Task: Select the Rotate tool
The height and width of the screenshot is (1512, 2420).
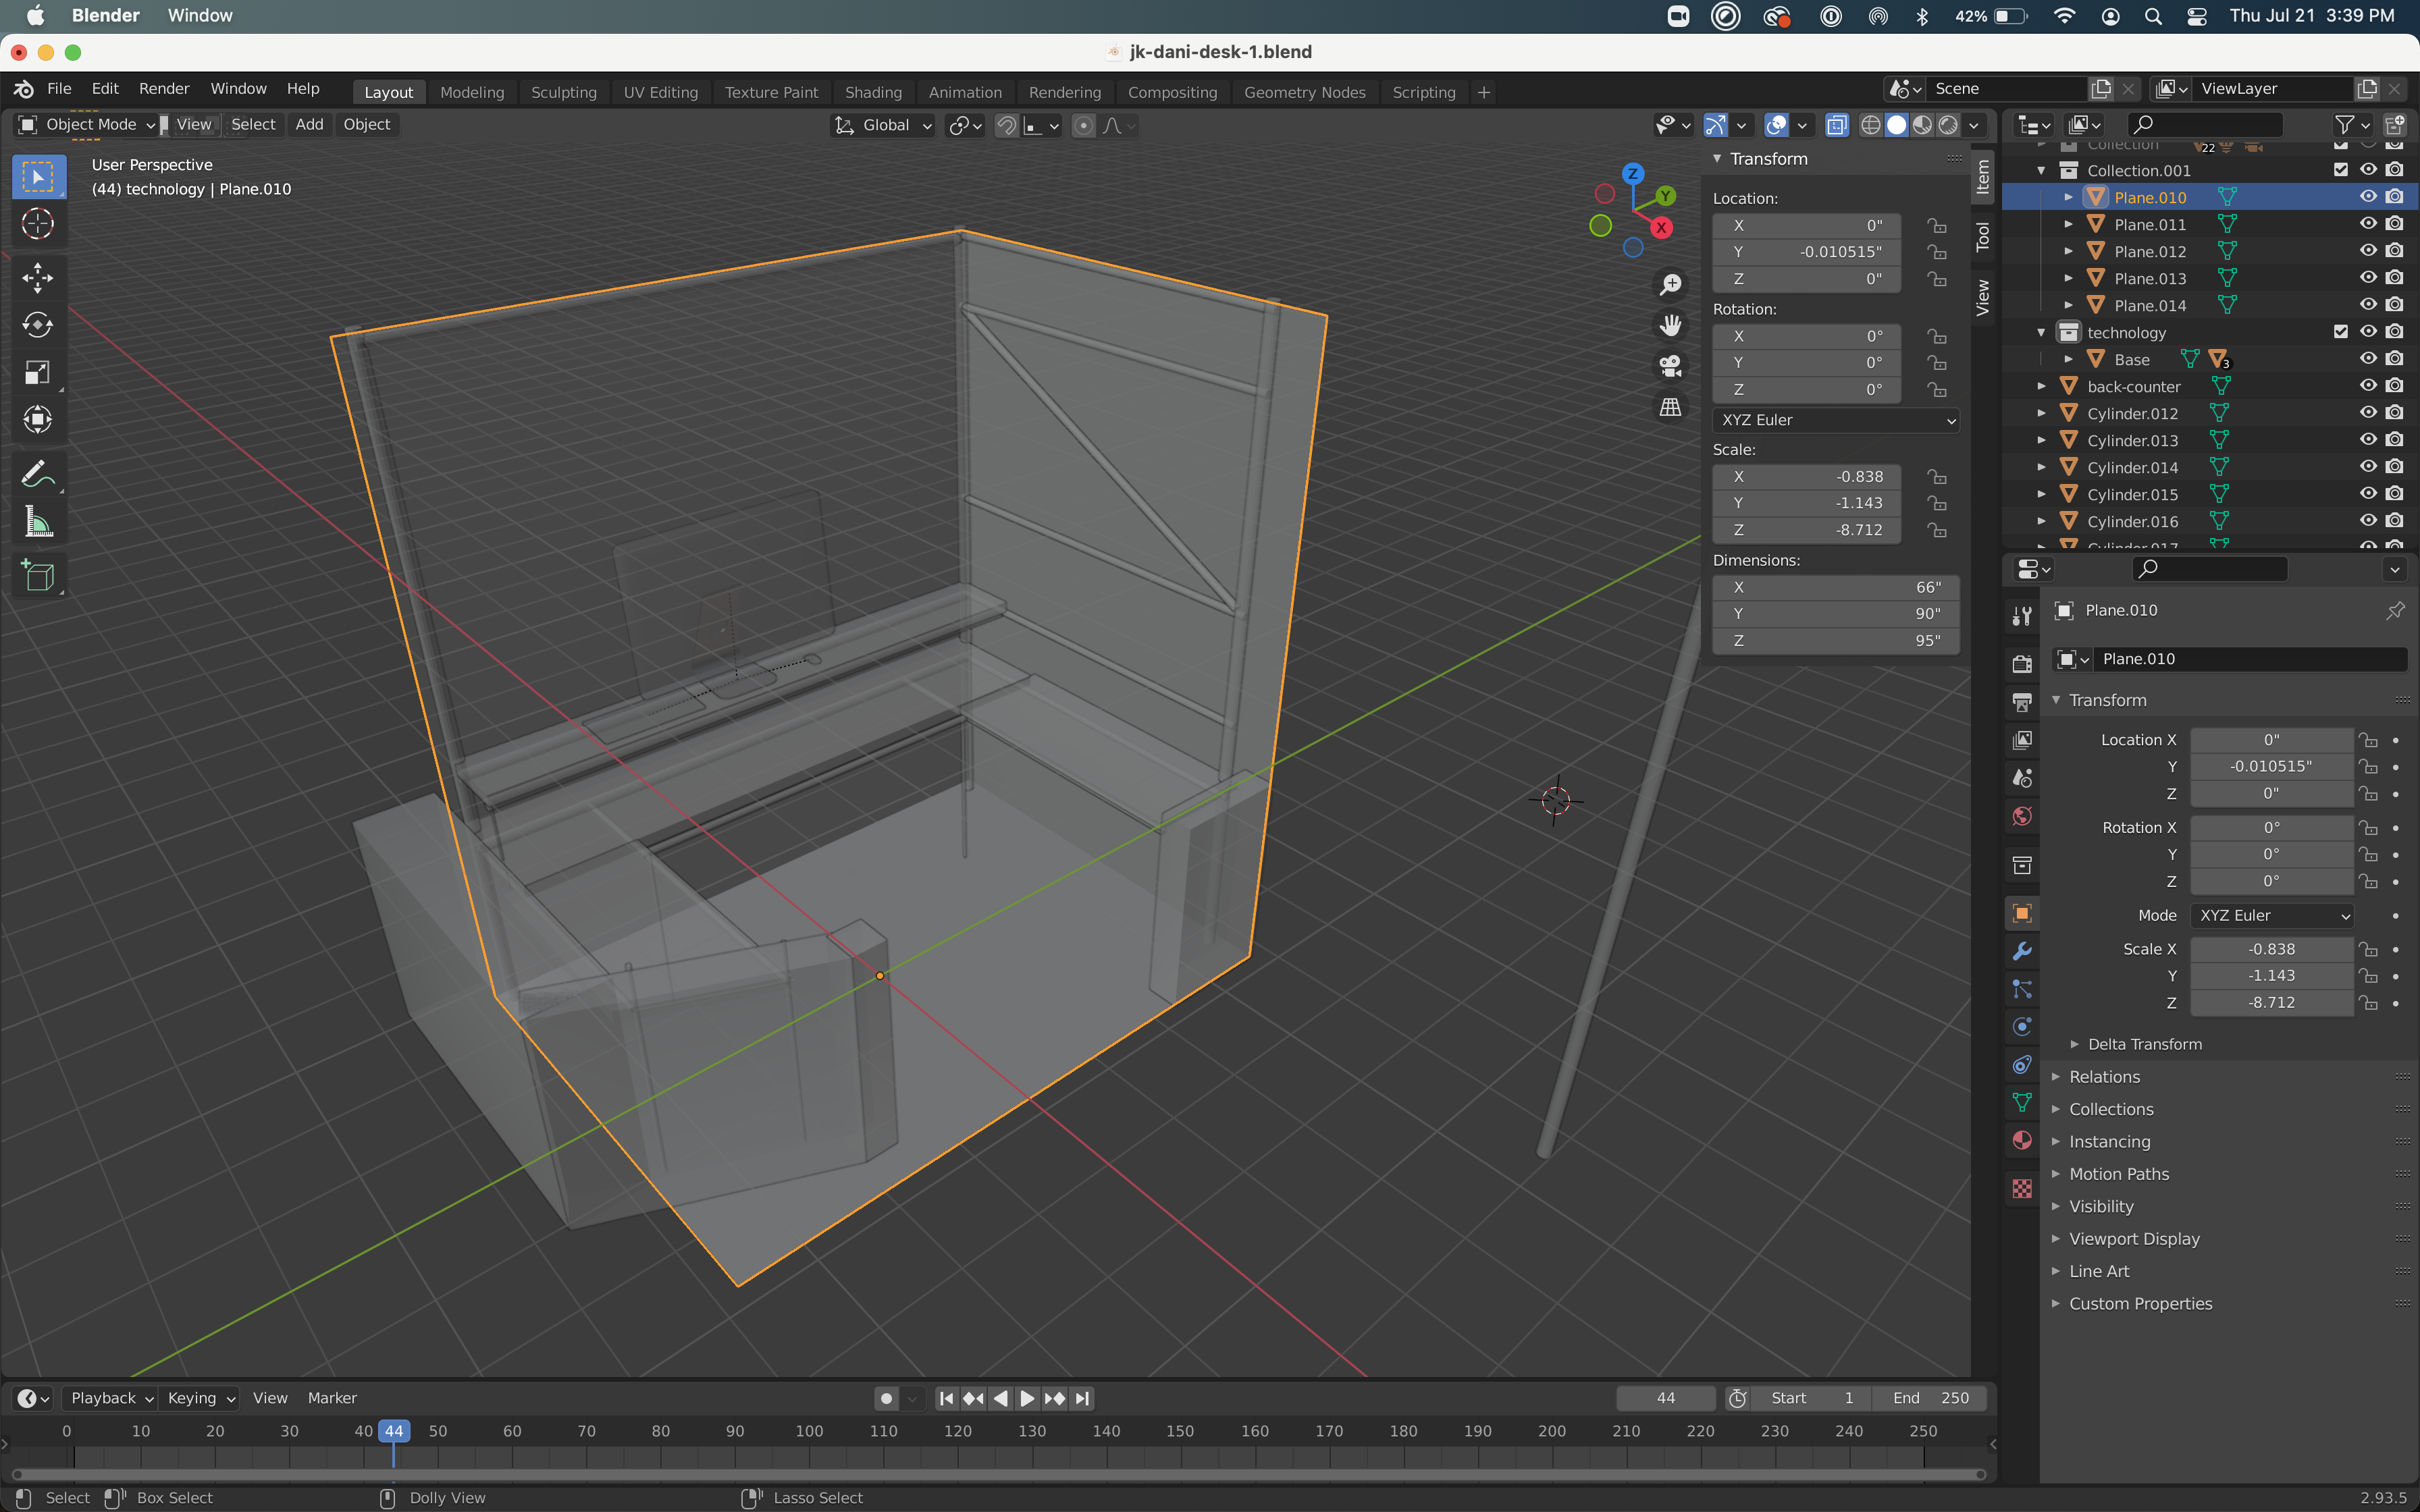Action: 37,325
